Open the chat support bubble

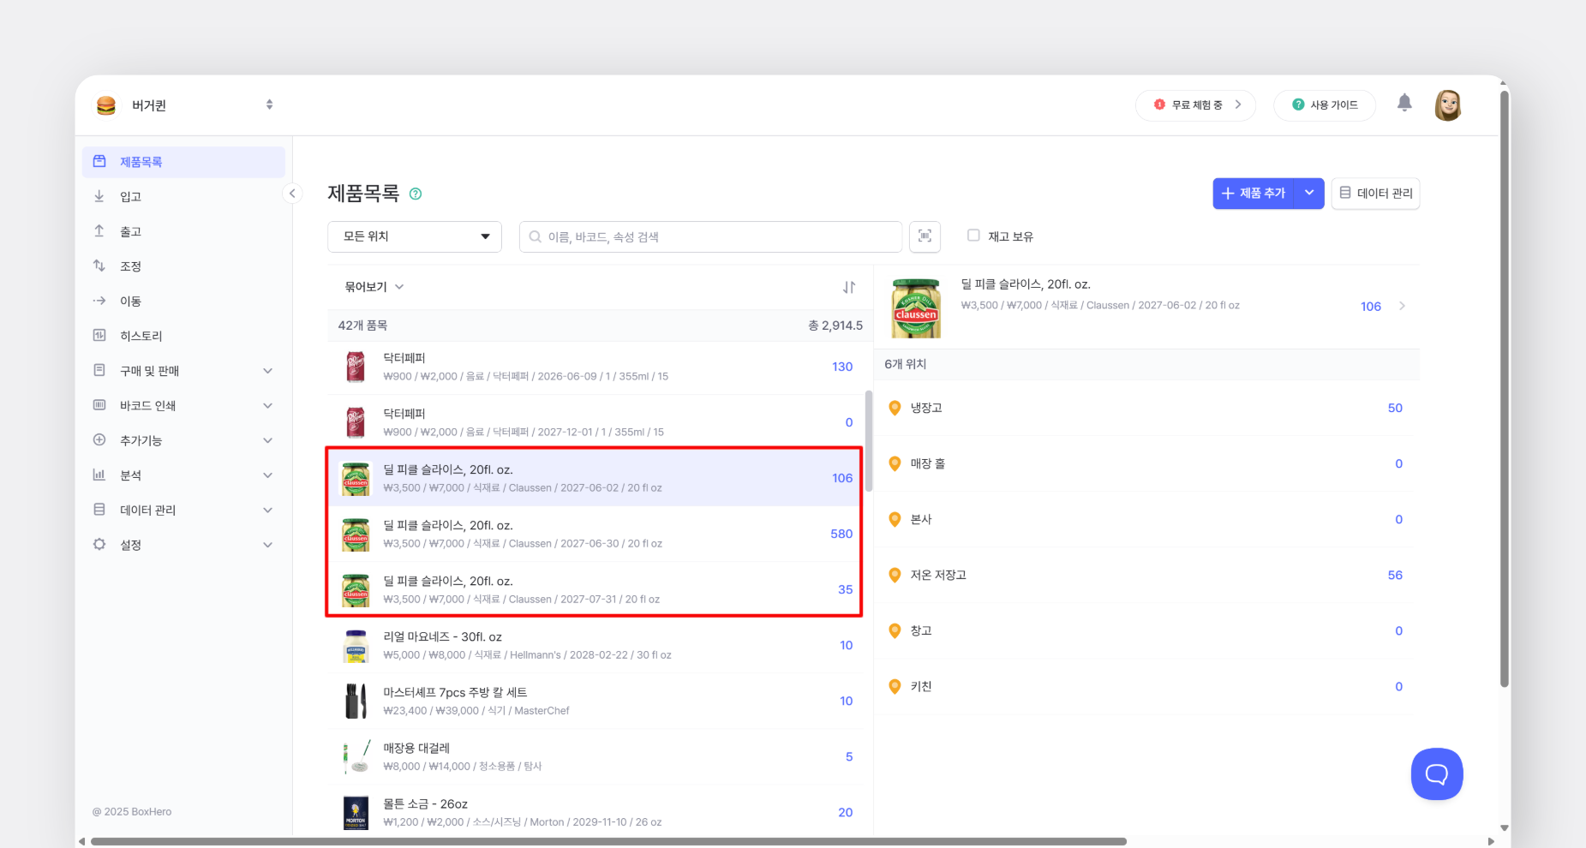point(1436,773)
